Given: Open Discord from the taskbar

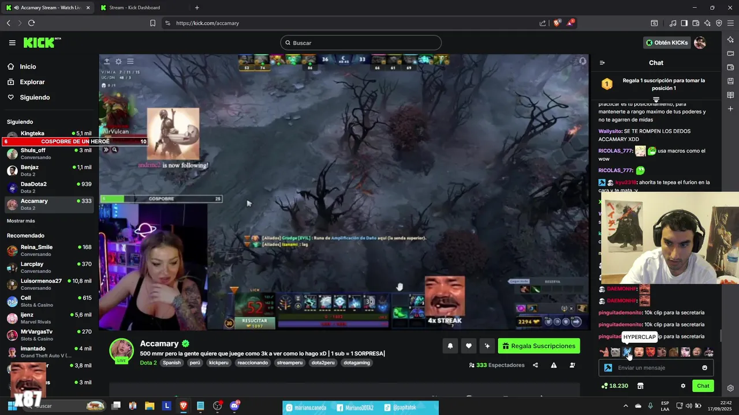Looking at the screenshot, I should (x=234, y=406).
